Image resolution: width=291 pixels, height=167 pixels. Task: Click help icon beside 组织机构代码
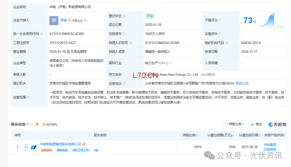[226, 43]
